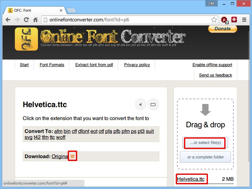Open the Start menu link
This screenshot has height=189, width=252.
point(24,65)
